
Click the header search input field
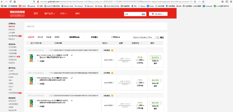pyautogui.click(x=132, y=14)
